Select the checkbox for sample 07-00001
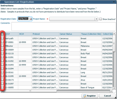Screen dimensions: 117x99 point(2,42)
